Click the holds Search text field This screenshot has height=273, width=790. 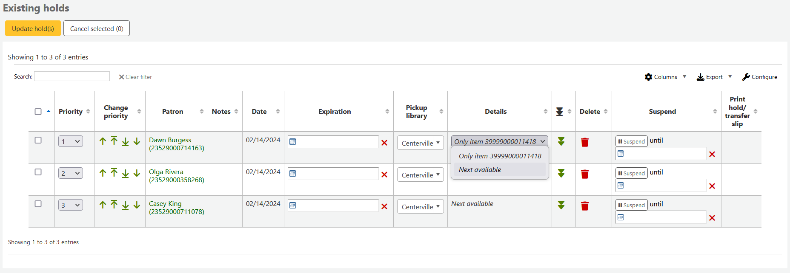(x=72, y=76)
